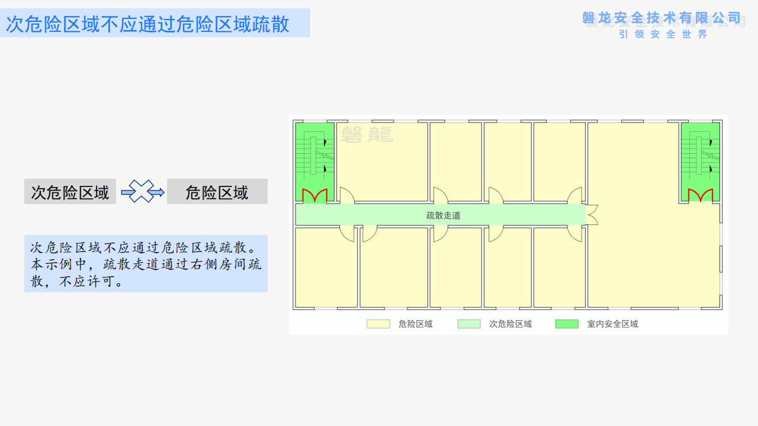Click the staircase symbol in the left stairwell
The image size is (758, 426).
coord(314,157)
